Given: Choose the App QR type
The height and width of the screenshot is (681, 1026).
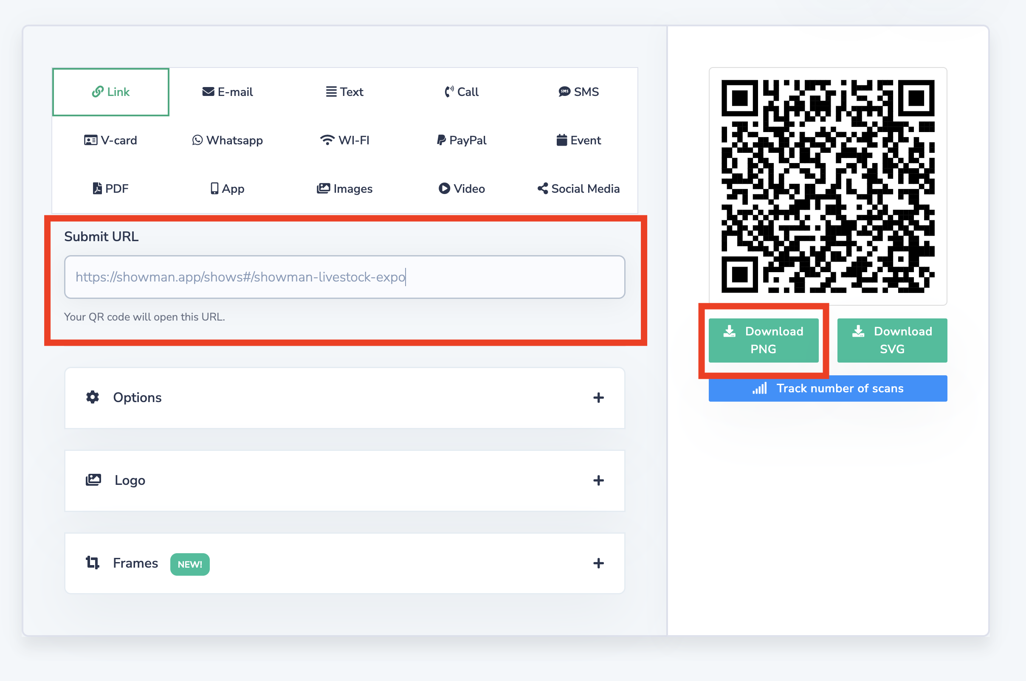Looking at the screenshot, I should pos(227,189).
